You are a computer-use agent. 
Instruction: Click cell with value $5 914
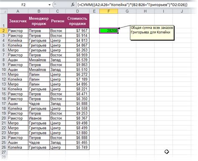pos(77,36)
